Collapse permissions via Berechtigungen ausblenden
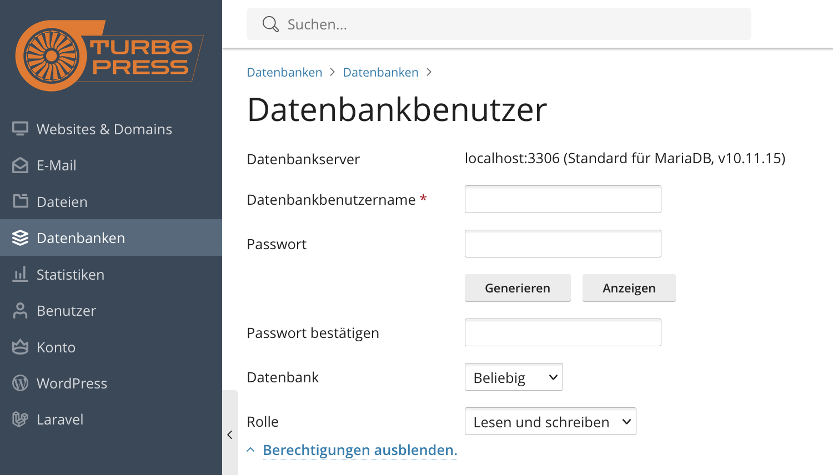Image resolution: width=833 pixels, height=475 pixels. click(x=359, y=450)
